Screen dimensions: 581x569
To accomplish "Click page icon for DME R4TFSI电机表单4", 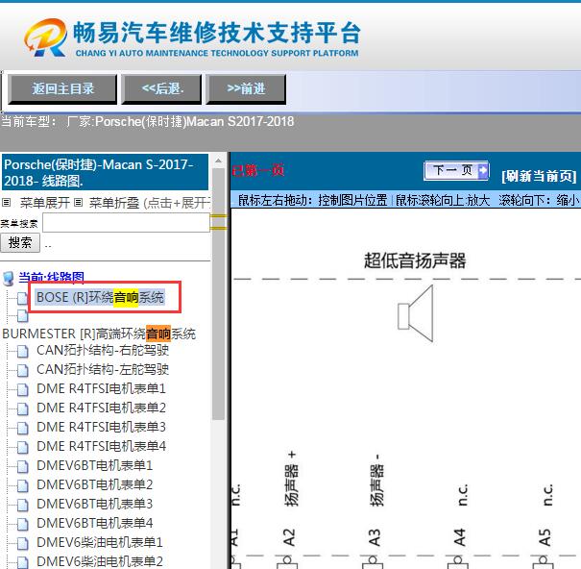I will [22, 447].
